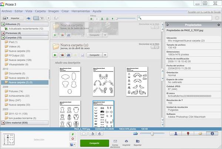Viewport: 222px width, 149px height.
Task: Open the view options dropdown arrow
Action: (x=48, y=18)
